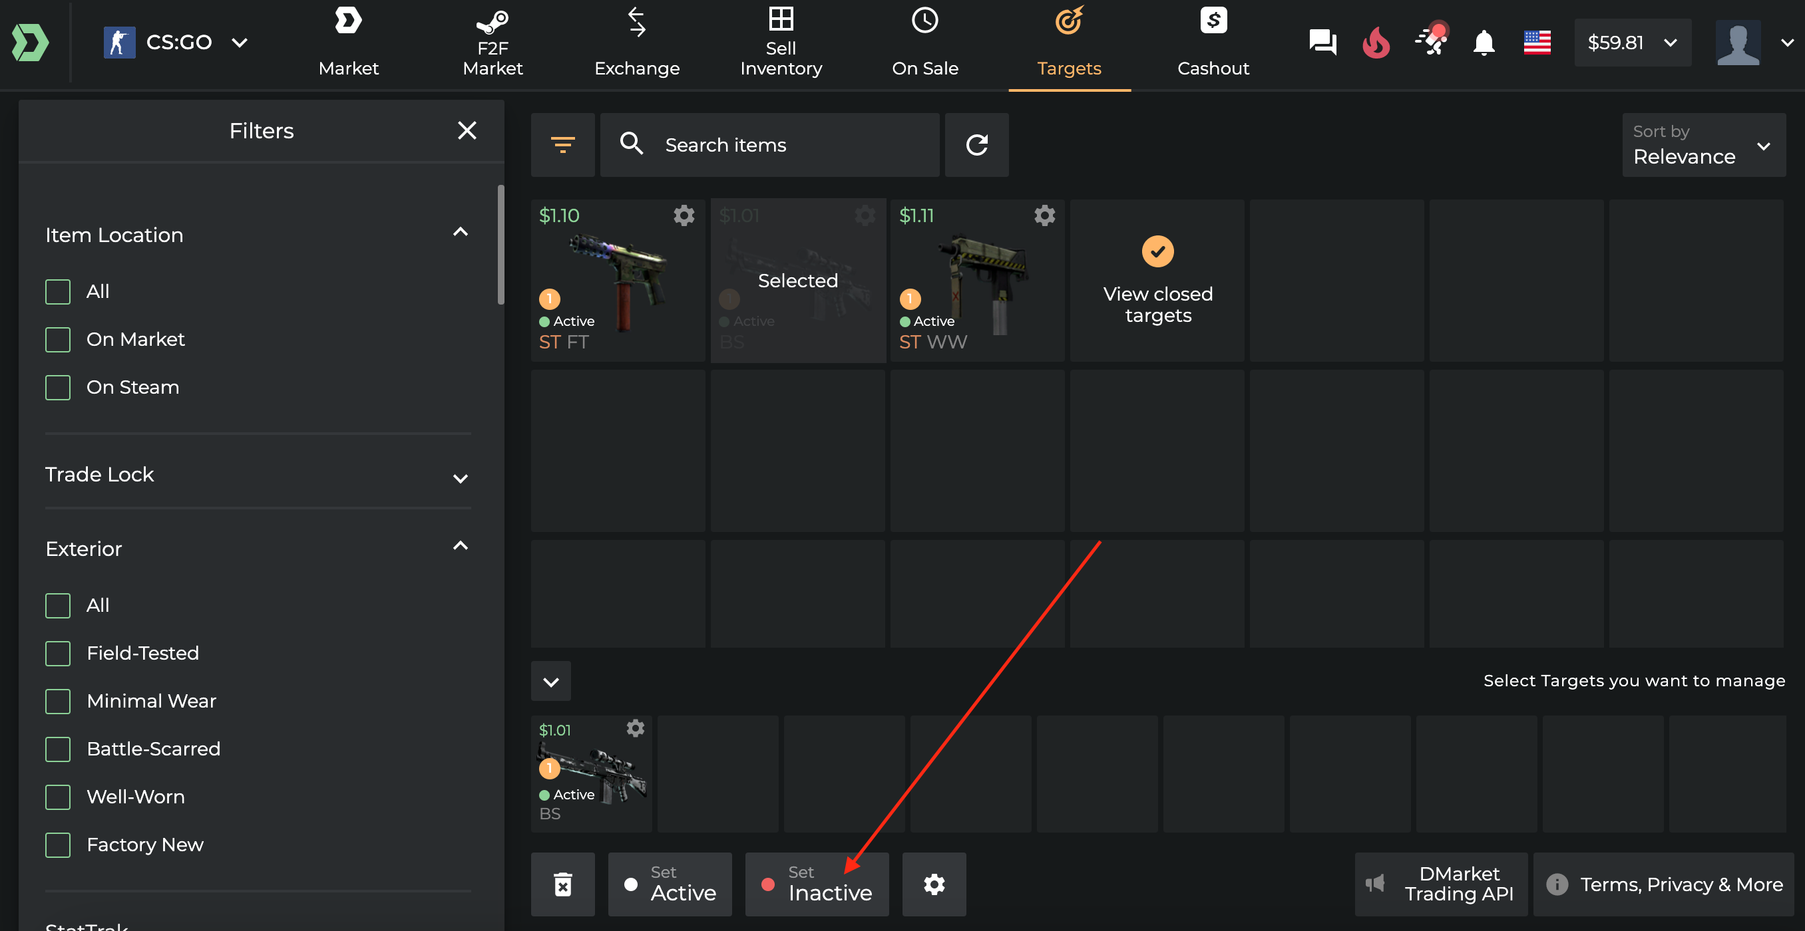Delete selected targets with trash icon
This screenshot has width=1805, height=931.
[562, 884]
